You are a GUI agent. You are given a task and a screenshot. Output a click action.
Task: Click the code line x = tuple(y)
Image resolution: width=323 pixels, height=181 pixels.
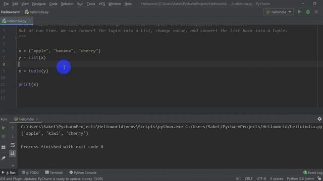[x=33, y=71]
